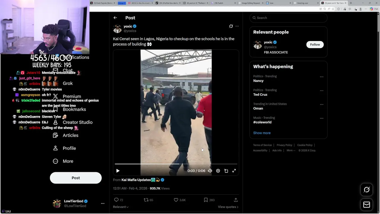Image resolution: width=380 pixels, height=214 pixels.
Task: Open LowTierGod account switcher menu
Action: (103, 204)
